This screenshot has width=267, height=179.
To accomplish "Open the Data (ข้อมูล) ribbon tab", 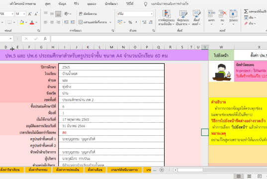I will [62, 4].
